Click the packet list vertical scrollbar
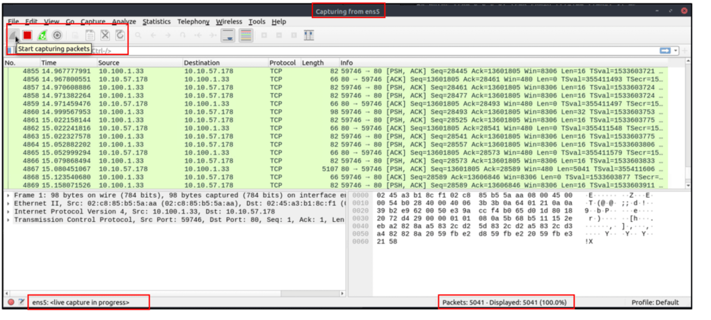Screen dimensions: 711x320 (x=688, y=125)
